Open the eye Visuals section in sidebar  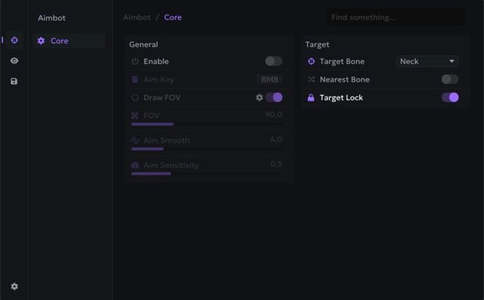coord(14,60)
